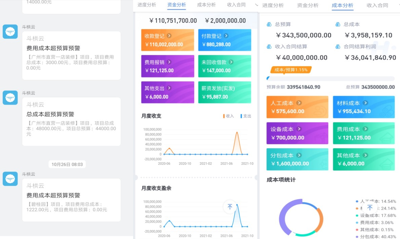Toggle the 收入 series in 月度收支 legend

point(228,116)
